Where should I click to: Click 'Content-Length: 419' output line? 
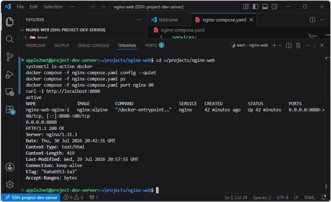point(50,153)
